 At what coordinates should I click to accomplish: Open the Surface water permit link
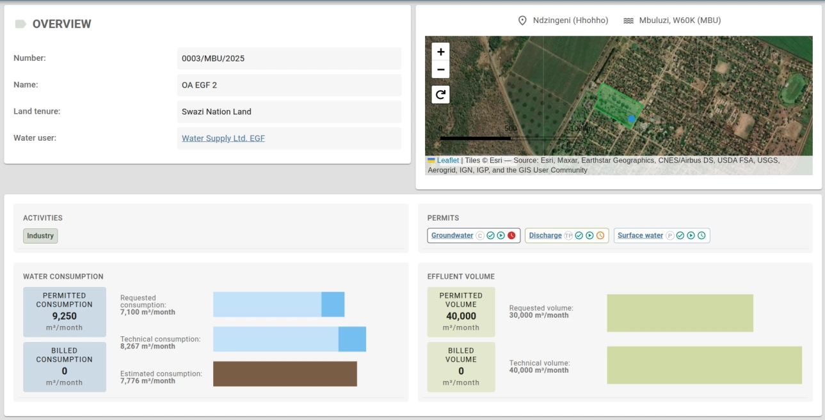[641, 236]
